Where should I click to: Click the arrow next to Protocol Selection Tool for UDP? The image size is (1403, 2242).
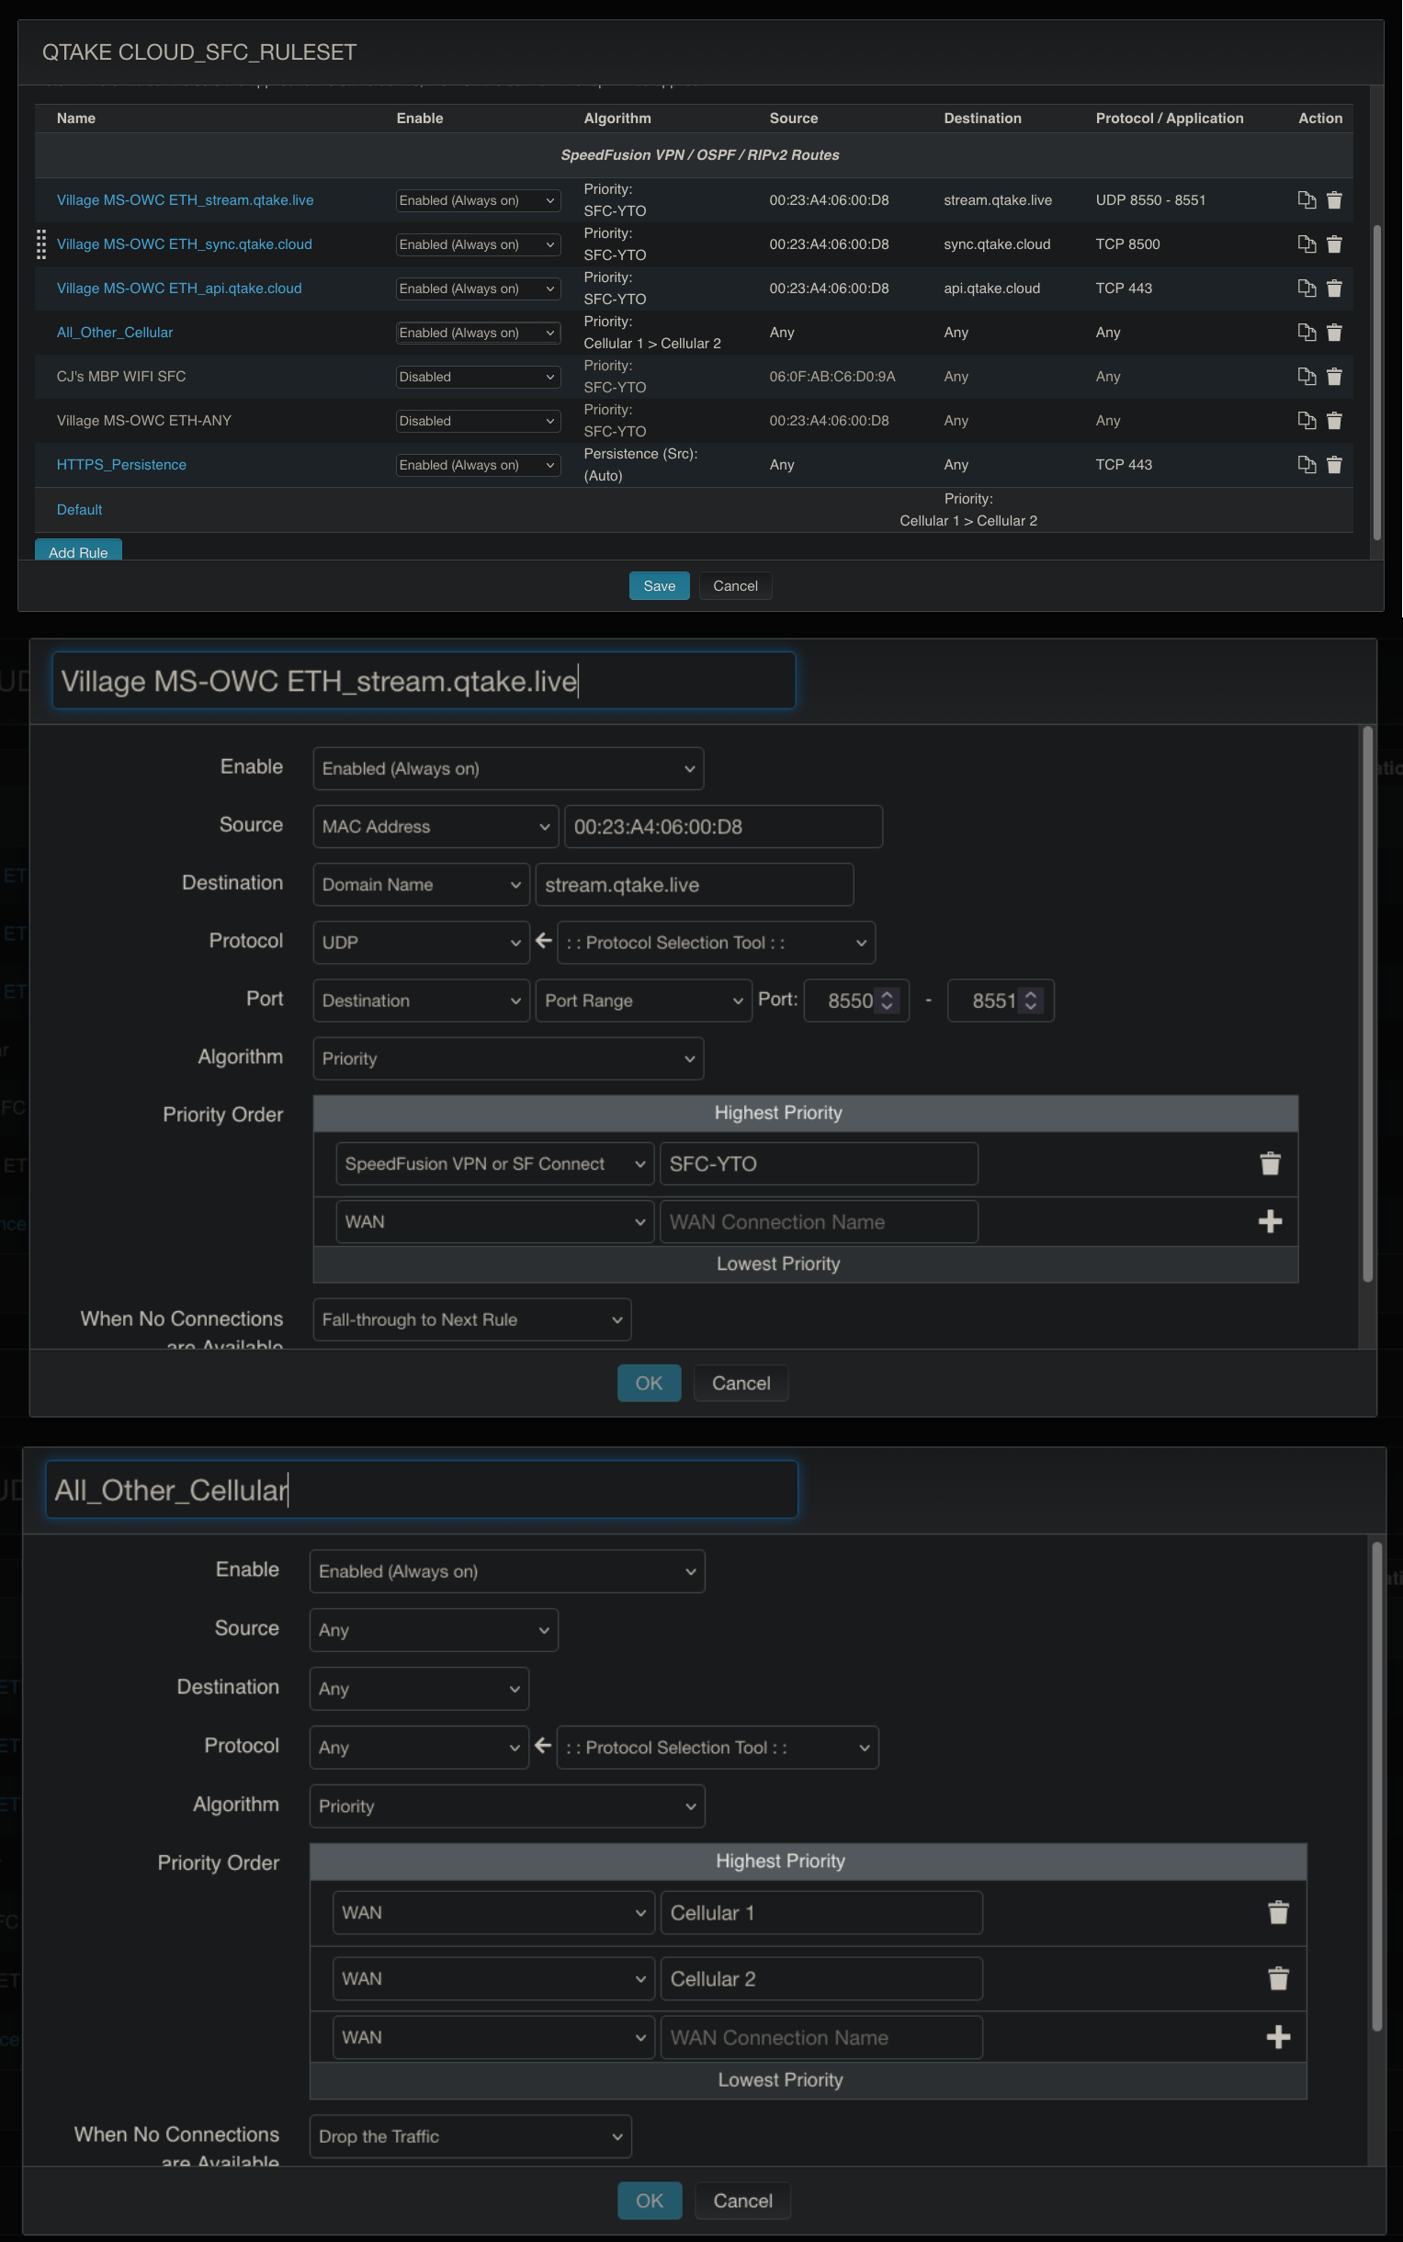[544, 941]
